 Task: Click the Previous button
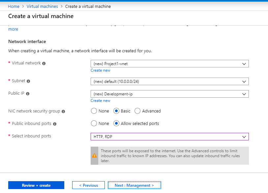88,185
